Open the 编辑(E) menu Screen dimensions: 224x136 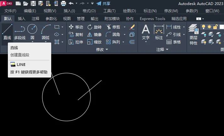pyautogui.click(x=30, y=11)
